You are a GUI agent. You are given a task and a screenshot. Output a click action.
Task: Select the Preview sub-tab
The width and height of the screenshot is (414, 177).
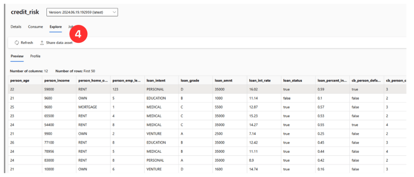[17, 56]
